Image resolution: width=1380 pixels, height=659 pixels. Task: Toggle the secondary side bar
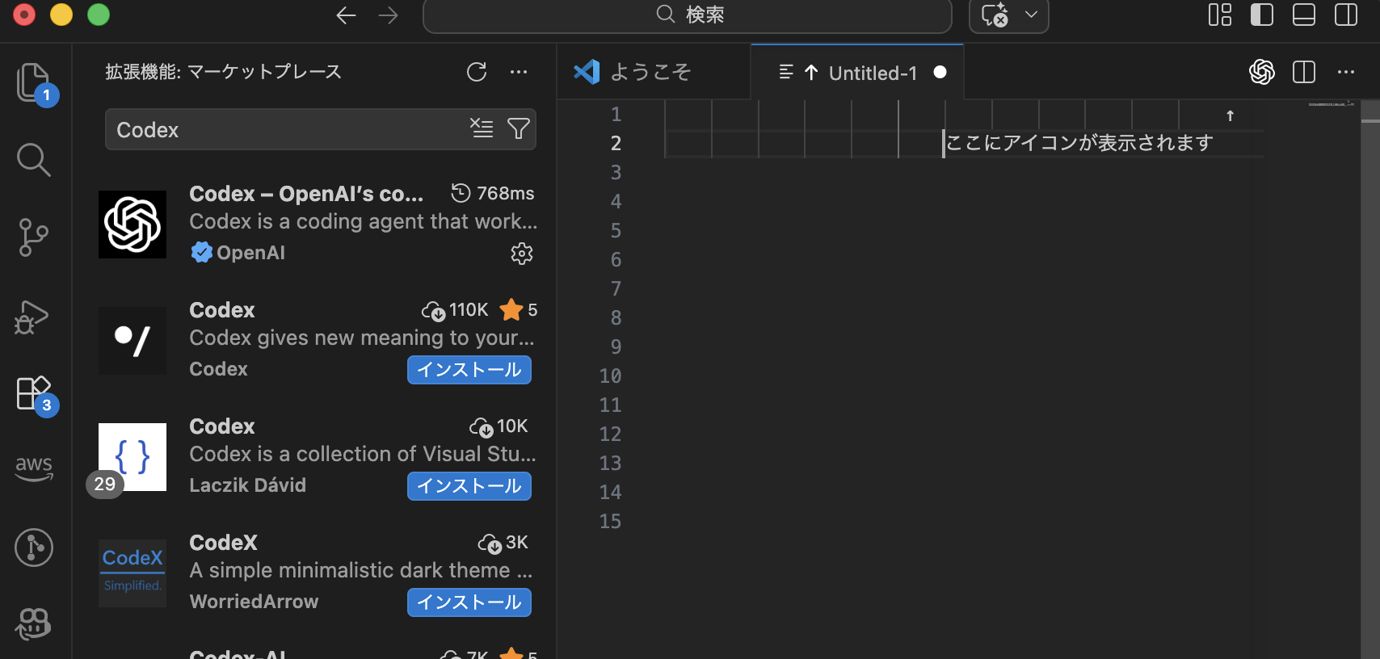(1346, 15)
